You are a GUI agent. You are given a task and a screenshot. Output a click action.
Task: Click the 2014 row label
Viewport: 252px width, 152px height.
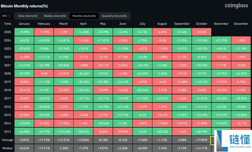click(x=7, y=123)
